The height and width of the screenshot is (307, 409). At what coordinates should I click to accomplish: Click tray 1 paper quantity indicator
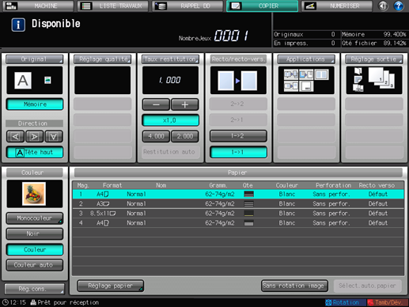[x=248, y=194]
